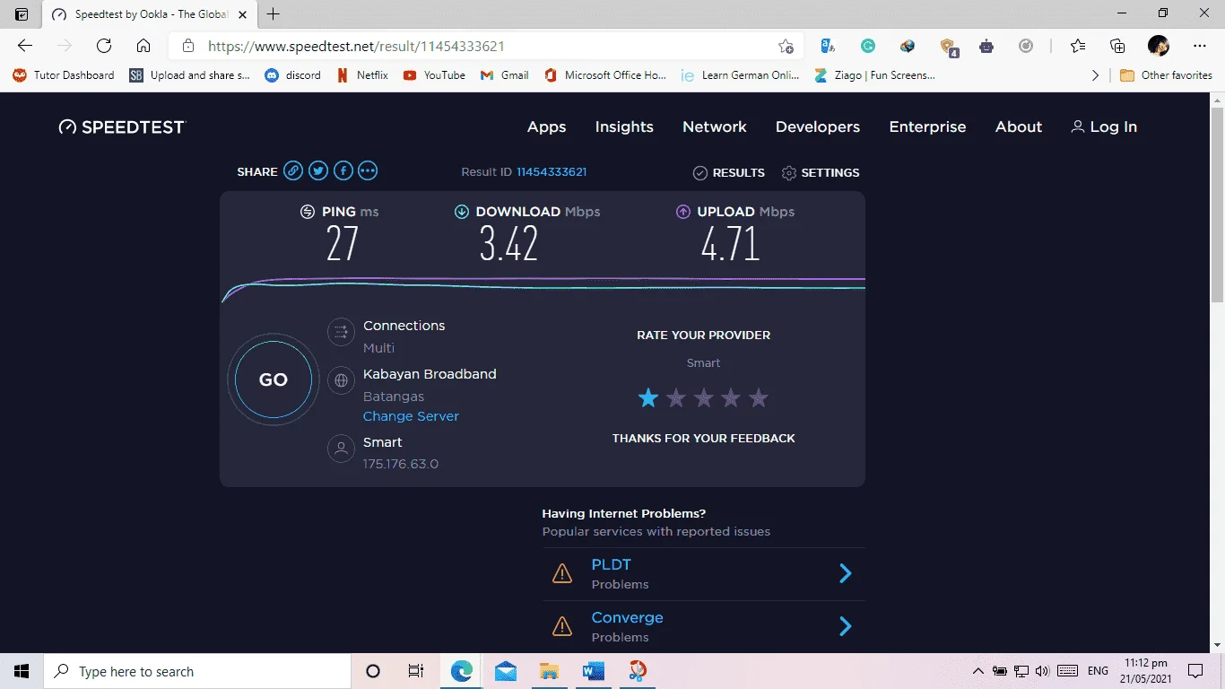This screenshot has height=689, width=1225.
Task: Rate provider one star
Action: pyautogui.click(x=648, y=397)
